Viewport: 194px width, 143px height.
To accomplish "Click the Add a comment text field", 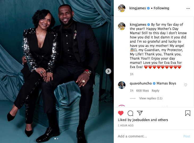I will pos(149,136).
